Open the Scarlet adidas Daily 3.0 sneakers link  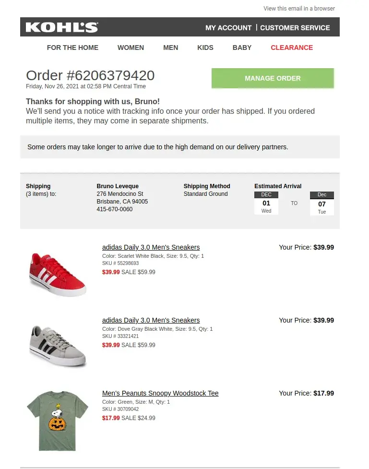pyautogui.click(x=151, y=247)
